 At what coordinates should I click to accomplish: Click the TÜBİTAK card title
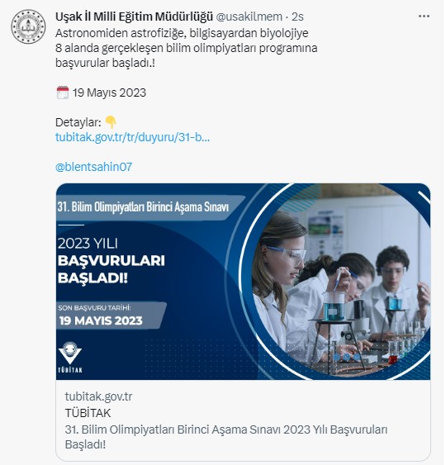[88, 413]
